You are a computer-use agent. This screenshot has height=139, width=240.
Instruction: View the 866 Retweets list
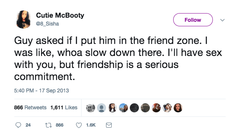(30, 107)
